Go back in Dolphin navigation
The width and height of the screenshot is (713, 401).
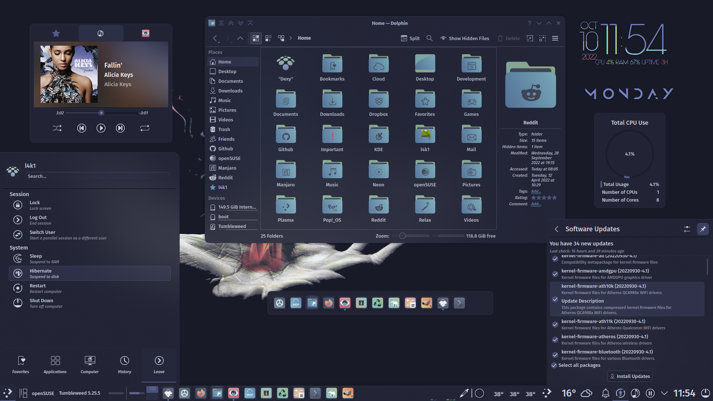[215, 38]
